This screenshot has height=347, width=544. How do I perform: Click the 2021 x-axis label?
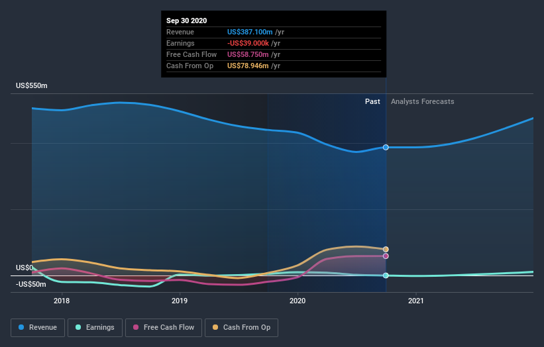click(x=415, y=301)
